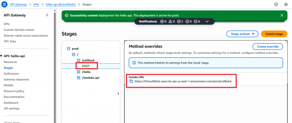
Task: Open Dashboard page
Action: click(11, 103)
